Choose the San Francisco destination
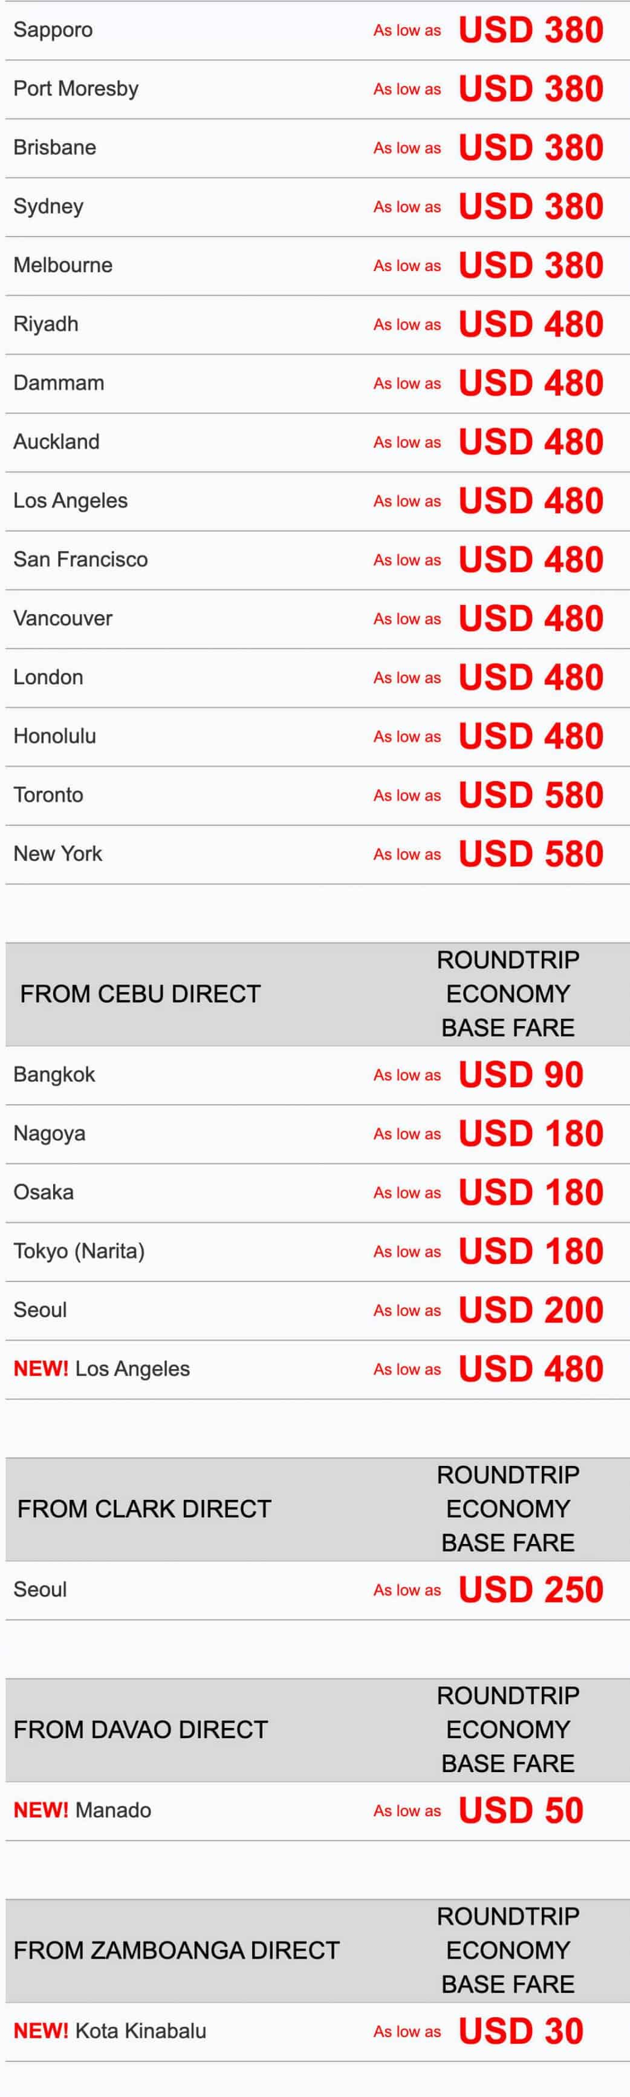 pyautogui.click(x=80, y=559)
